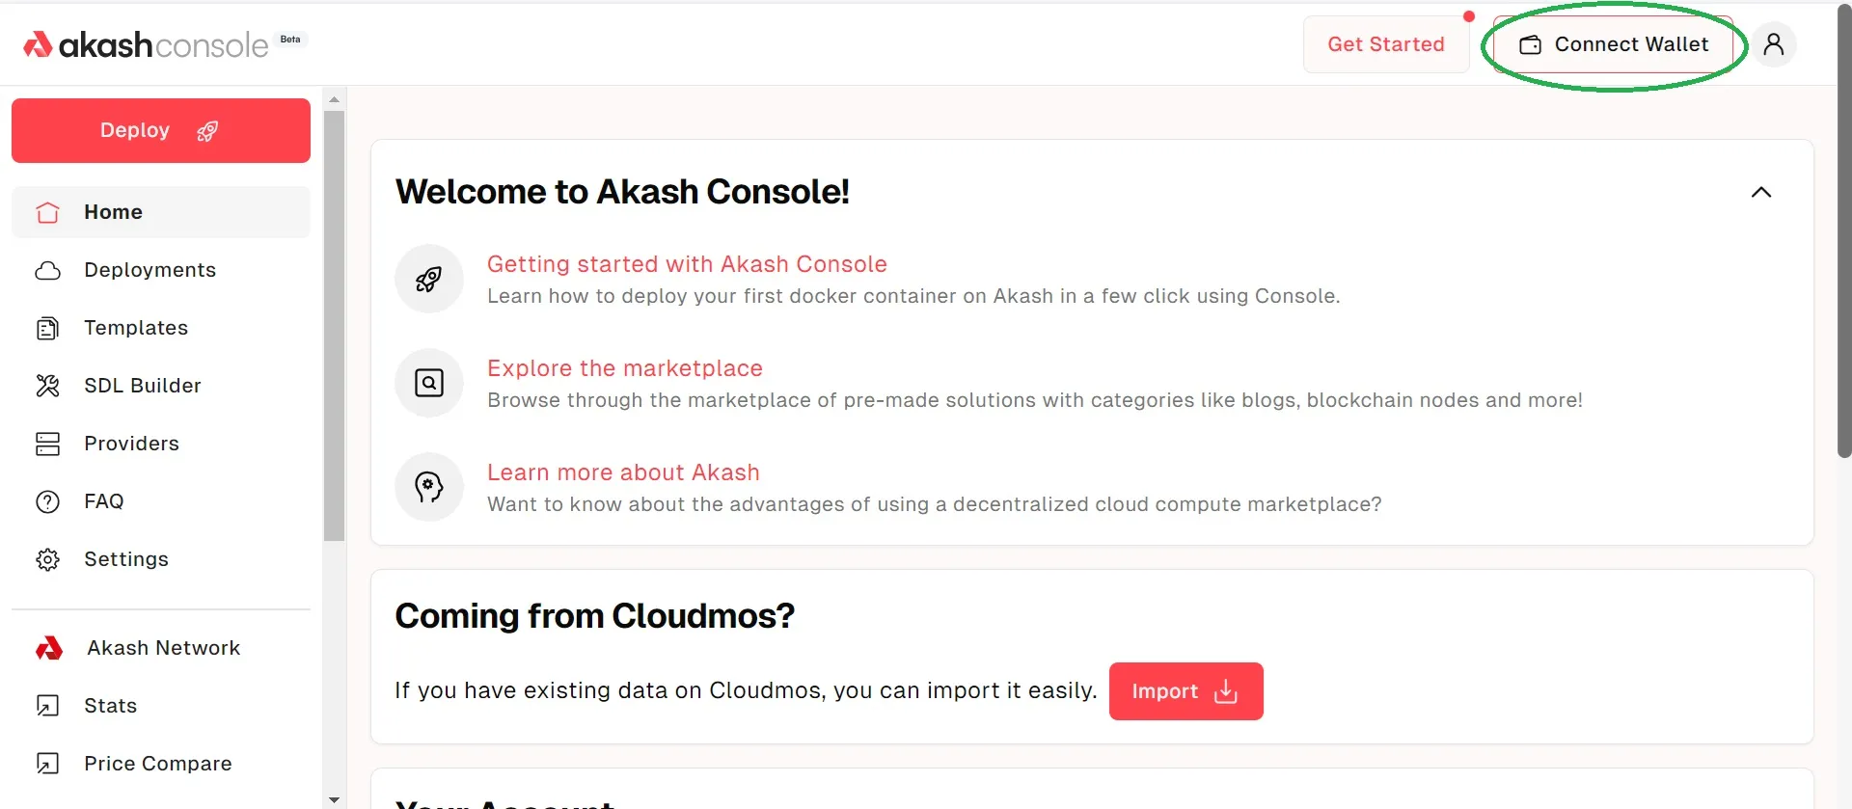This screenshot has width=1852, height=809.
Task: Open the FAQ page
Action: 104,501
